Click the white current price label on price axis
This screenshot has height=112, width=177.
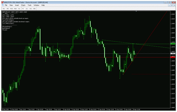click(x=173, y=53)
